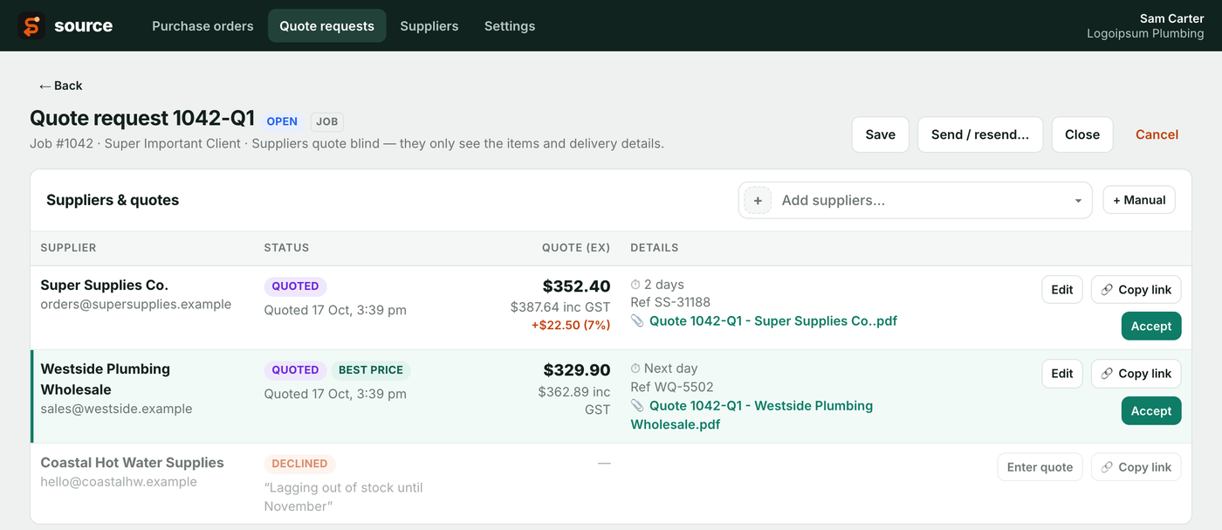Click the STATUS column header
This screenshot has width=1222, height=530.
[286, 248]
